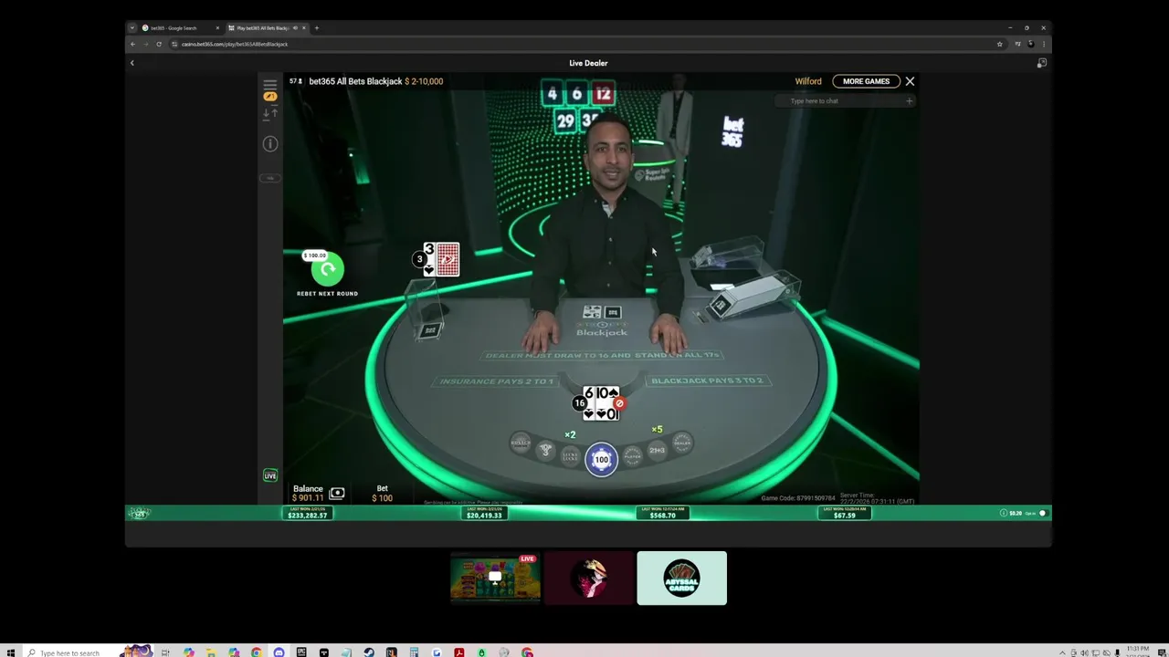Open Steam from the taskbar
1169x657 pixels.
pos(369,652)
